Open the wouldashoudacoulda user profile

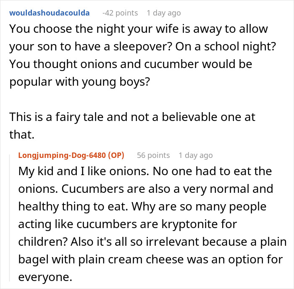(x=50, y=13)
